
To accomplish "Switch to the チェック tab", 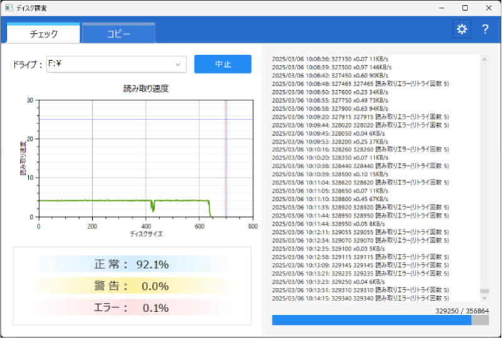I will pos(43,33).
